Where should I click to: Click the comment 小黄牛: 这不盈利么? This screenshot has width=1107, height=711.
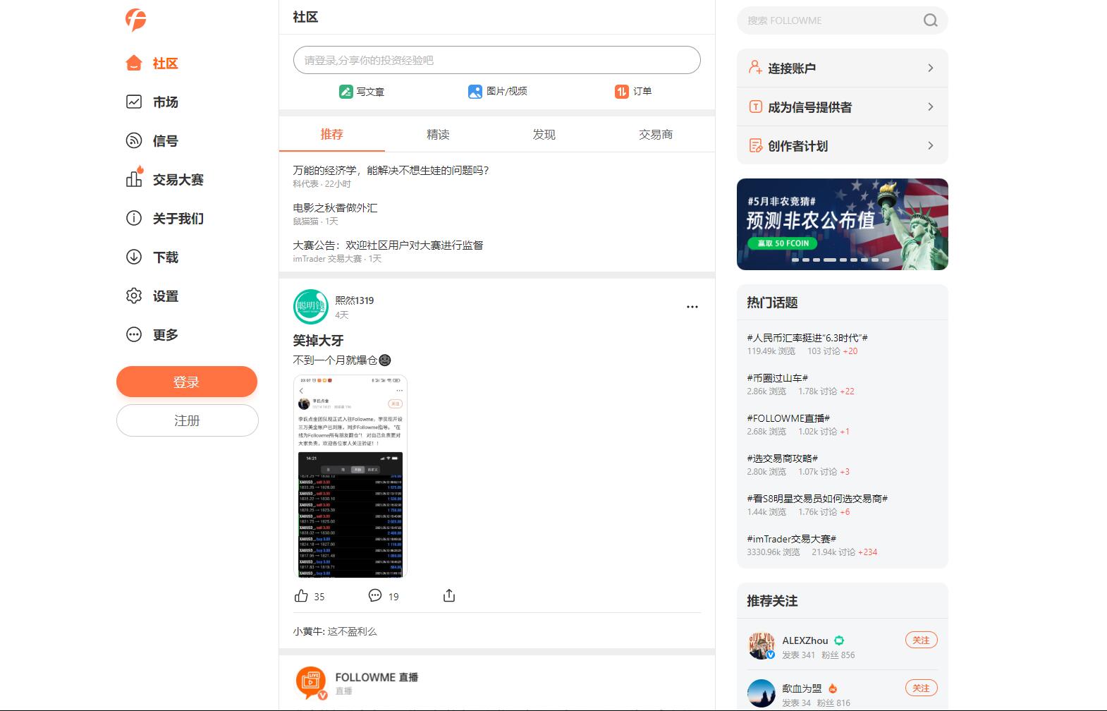pyautogui.click(x=335, y=631)
